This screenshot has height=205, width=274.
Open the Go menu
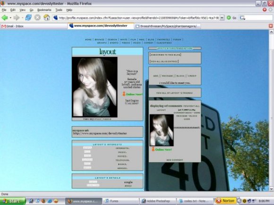(x=32, y=10)
